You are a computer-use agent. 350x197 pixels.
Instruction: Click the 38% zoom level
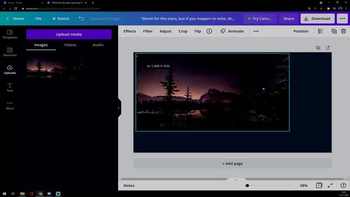click(x=304, y=186)
